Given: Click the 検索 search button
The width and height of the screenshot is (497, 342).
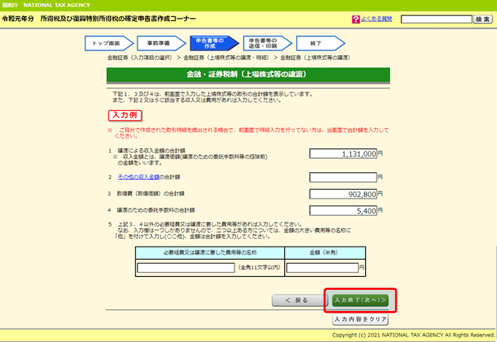Looking at the screenshot, I should click(x=482, y=19).
